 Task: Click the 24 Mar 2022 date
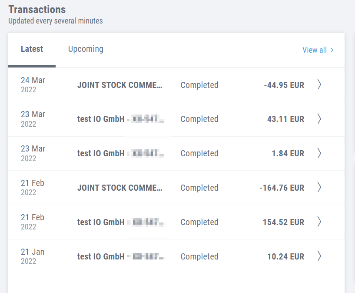coord(33,85)
